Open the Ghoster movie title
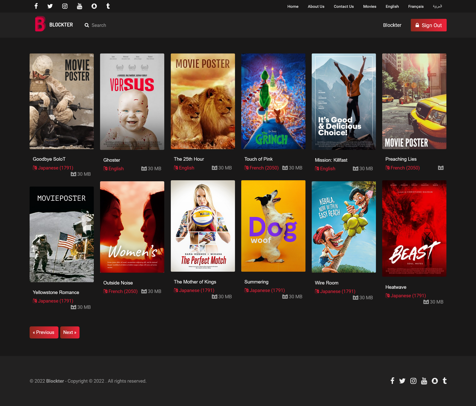 pyautogui.click(x=112, y=160)
